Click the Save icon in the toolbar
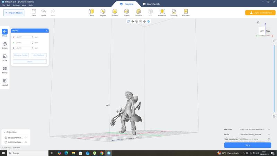This screenshot has width=277, height=156. pos(34,13)
